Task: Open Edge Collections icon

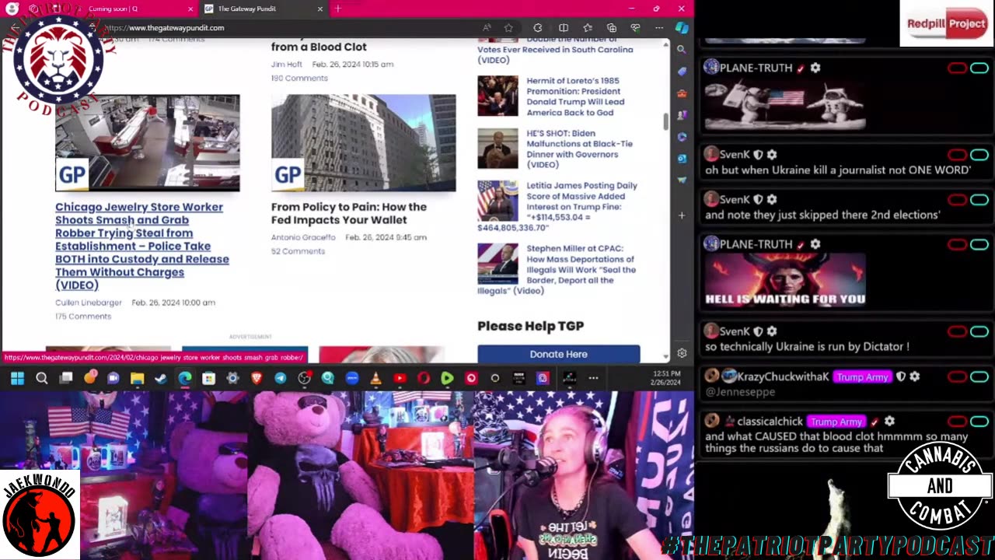Action: (611, 28)
